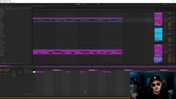Click the black piano key in note editor

click(34, 70)
